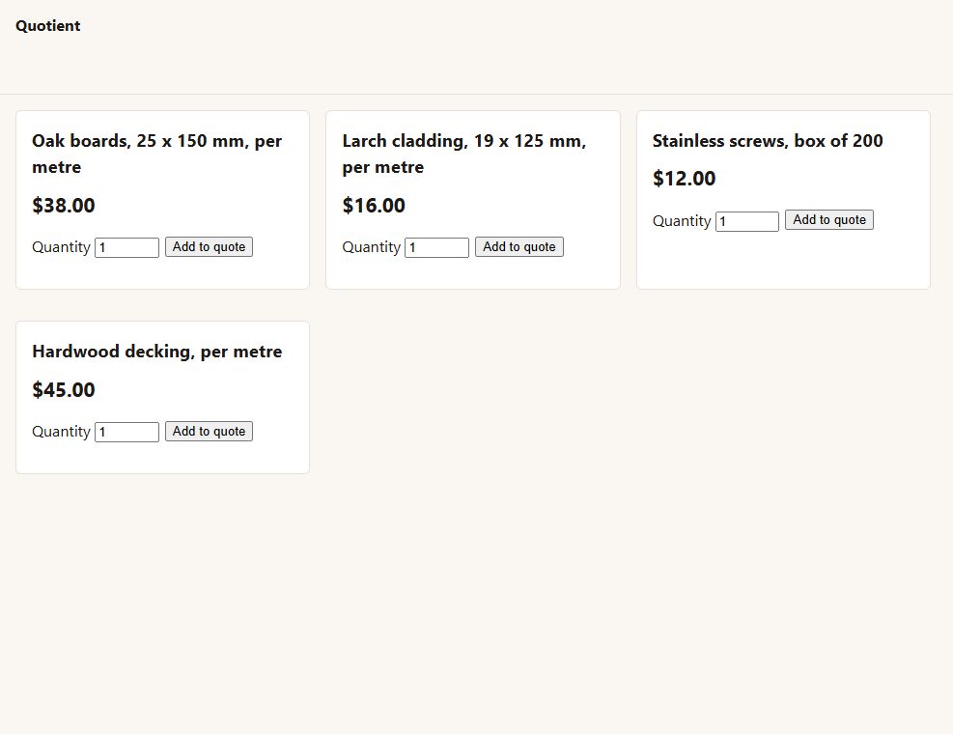Focus the Oak boards quantity field
953x734 pixels.
point(127,247)
